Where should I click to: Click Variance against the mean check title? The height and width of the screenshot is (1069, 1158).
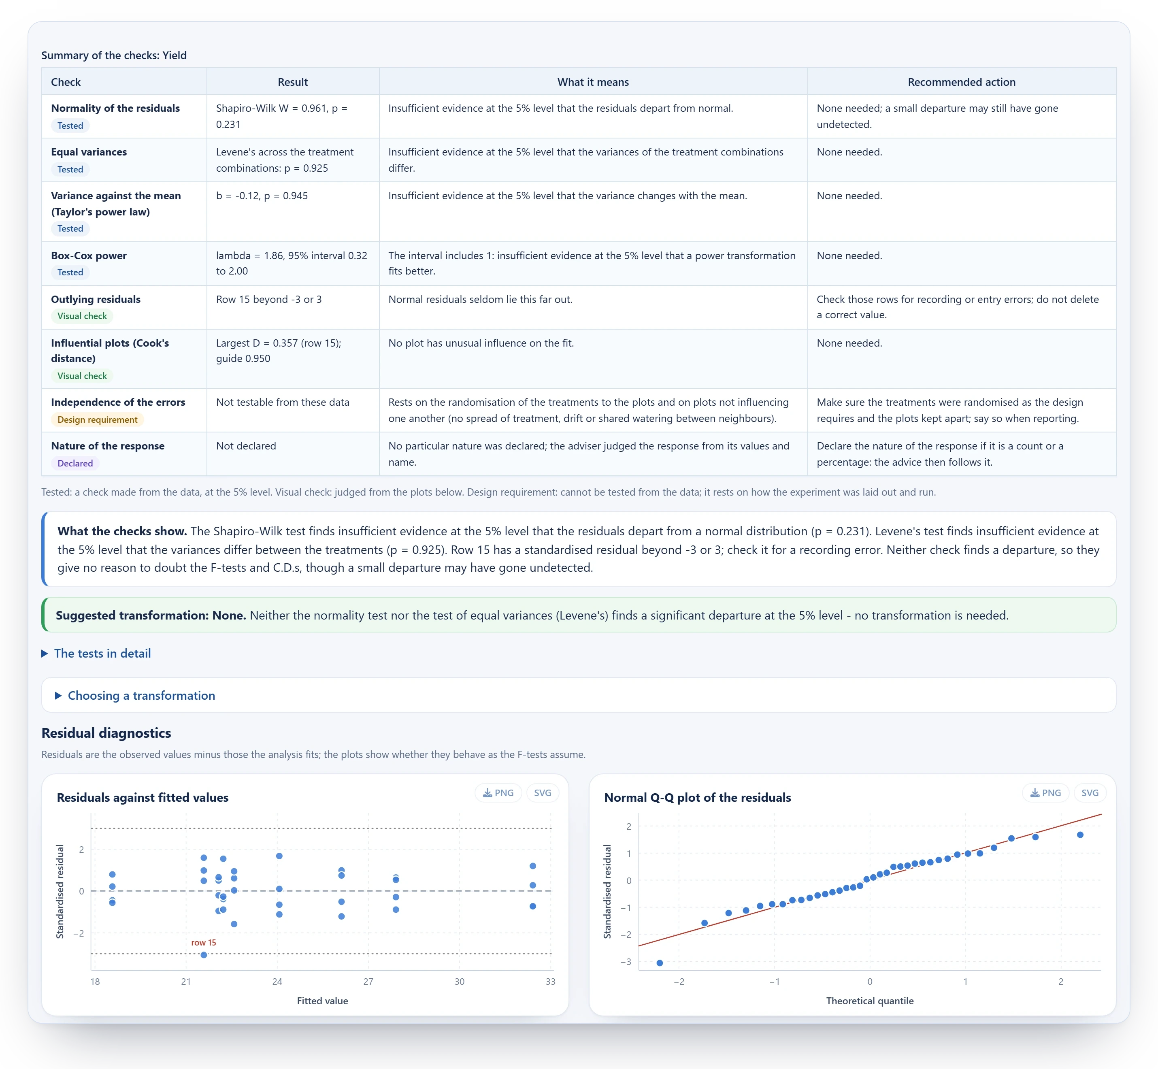116,204
